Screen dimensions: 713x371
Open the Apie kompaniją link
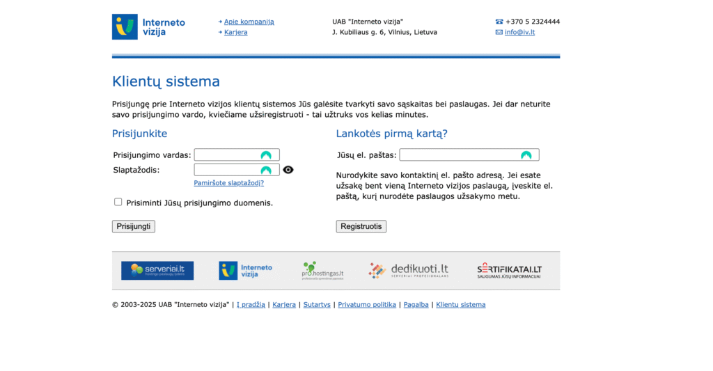(249, 22)
